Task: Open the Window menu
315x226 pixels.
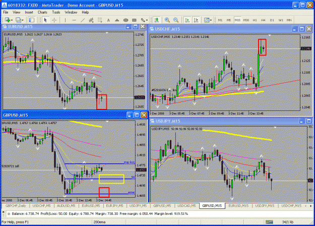Action: tap(71, 12)
